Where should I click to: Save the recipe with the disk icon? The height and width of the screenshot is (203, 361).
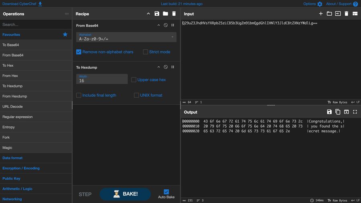click(157, 14)
